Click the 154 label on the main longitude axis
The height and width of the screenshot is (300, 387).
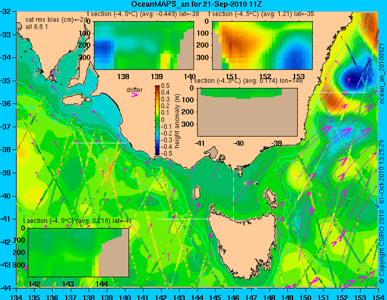[378, 297]
